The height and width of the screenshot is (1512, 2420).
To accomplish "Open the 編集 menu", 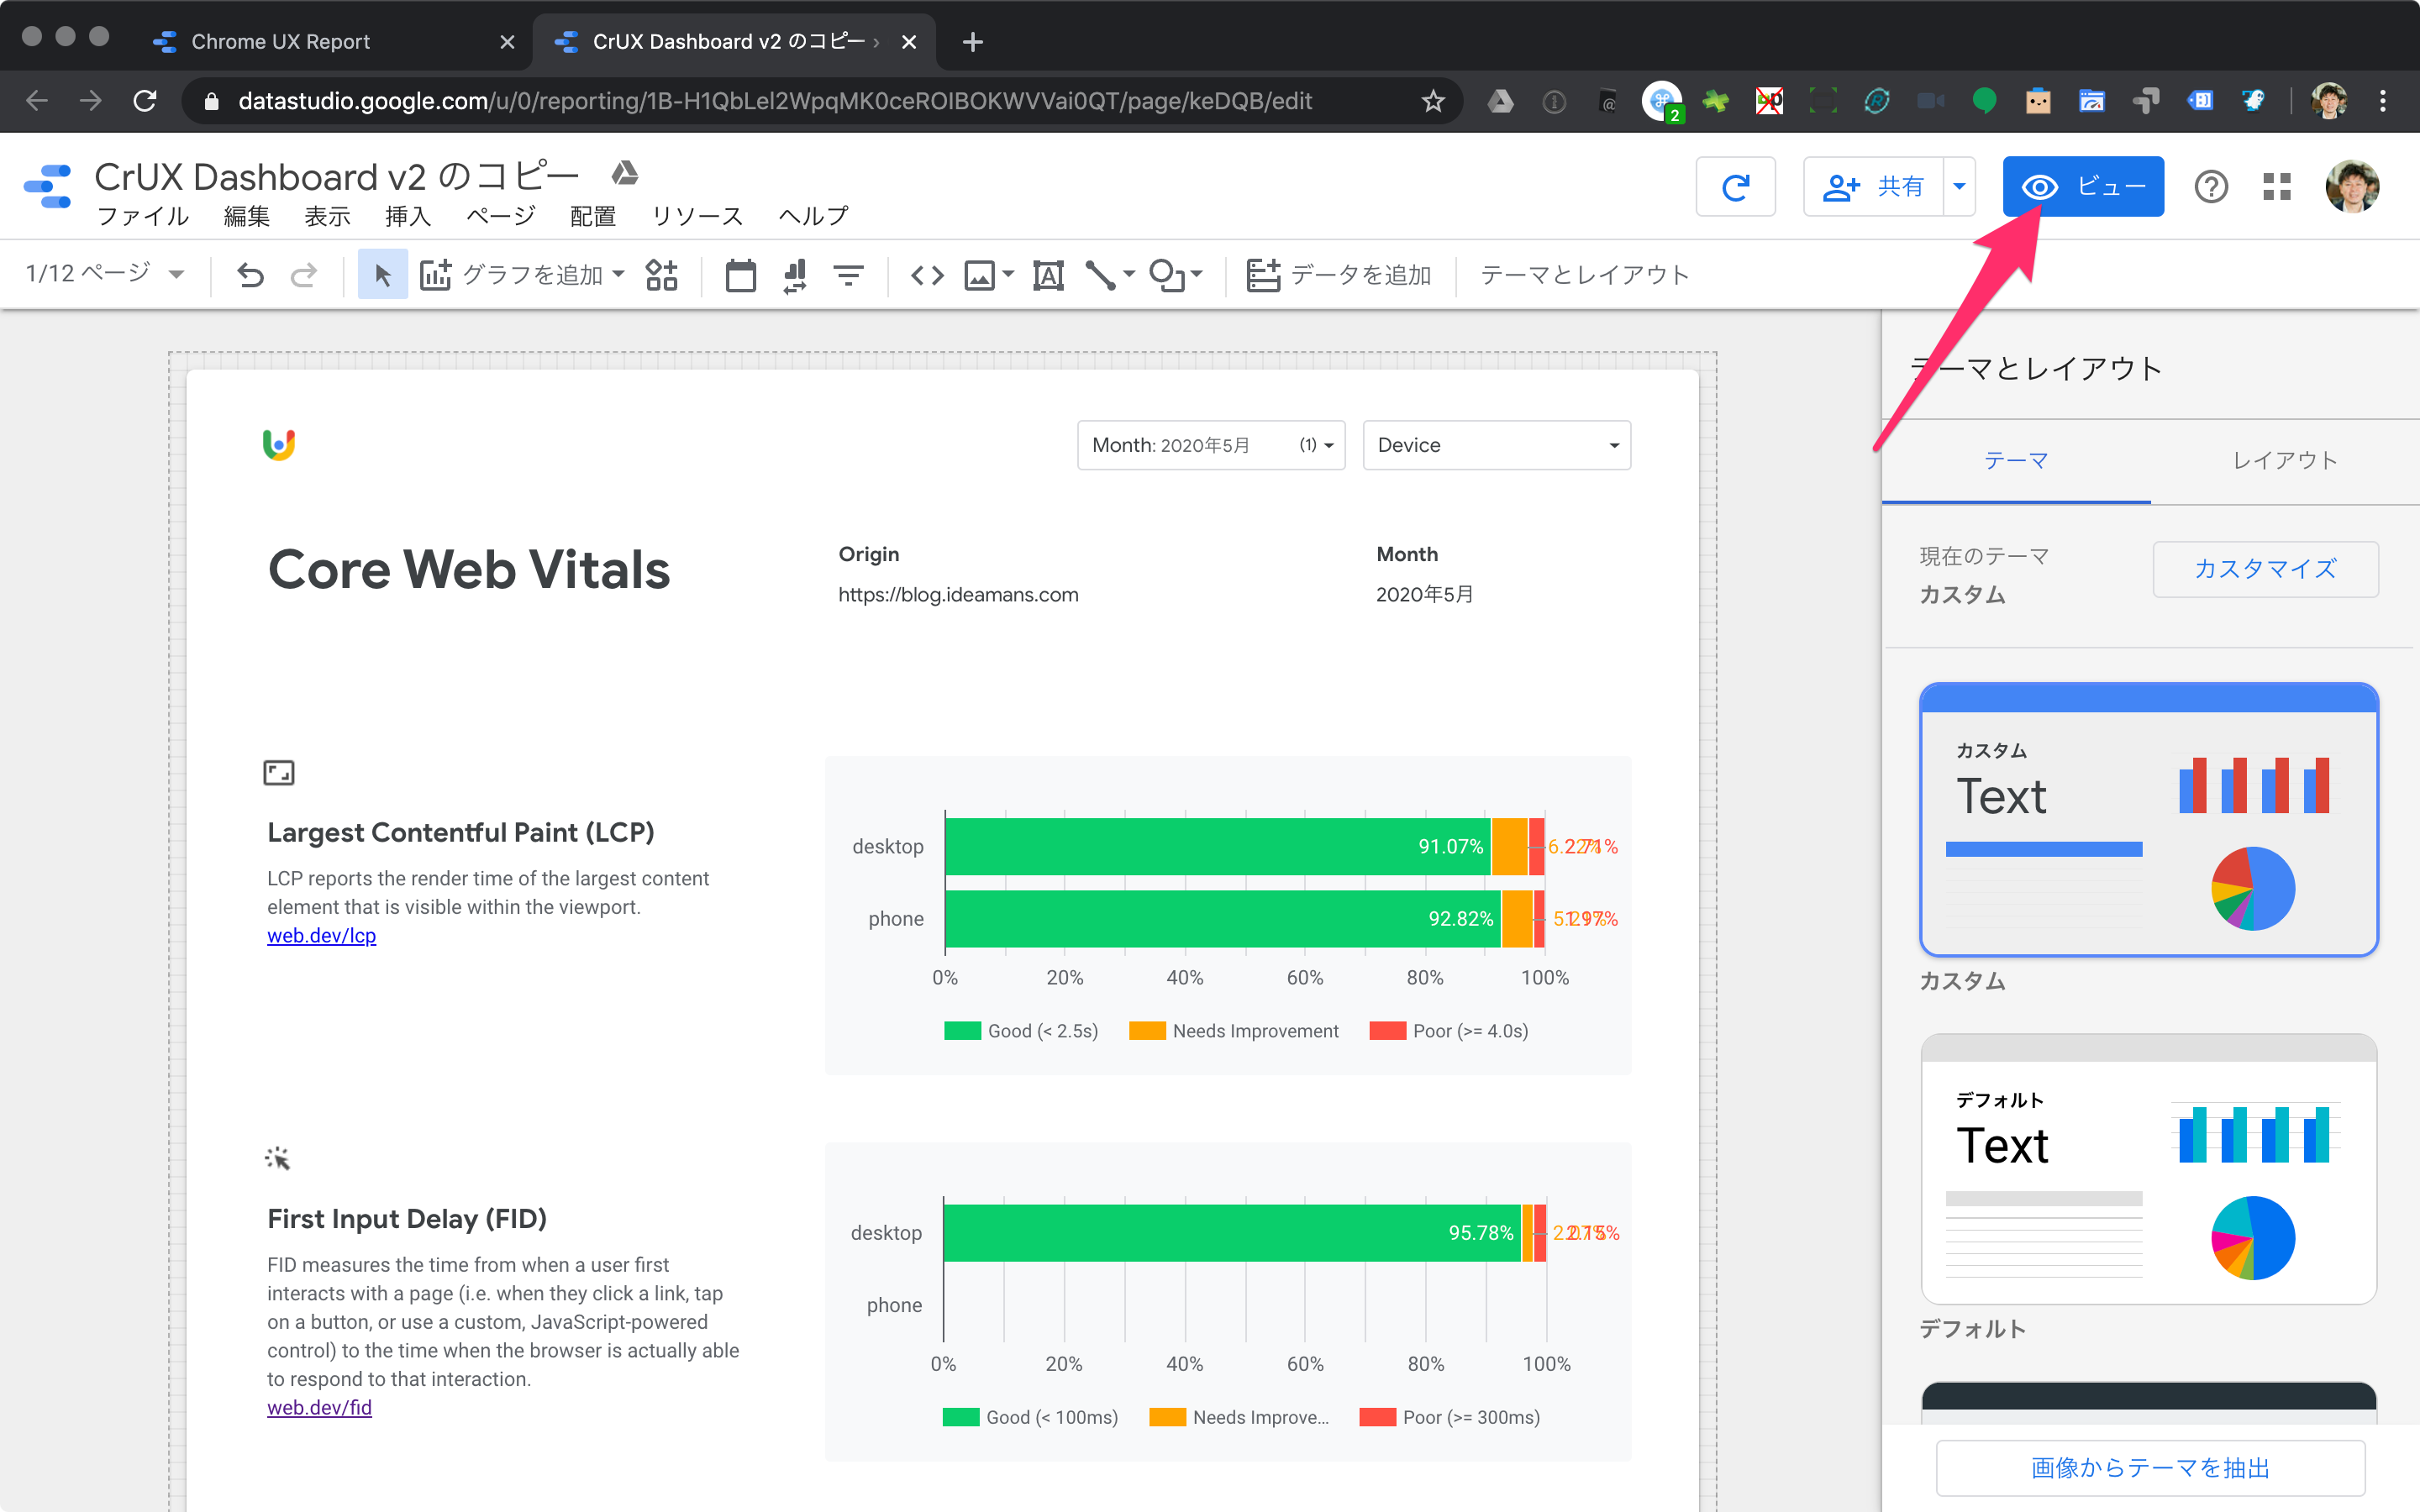I will (x=246, y=216).
